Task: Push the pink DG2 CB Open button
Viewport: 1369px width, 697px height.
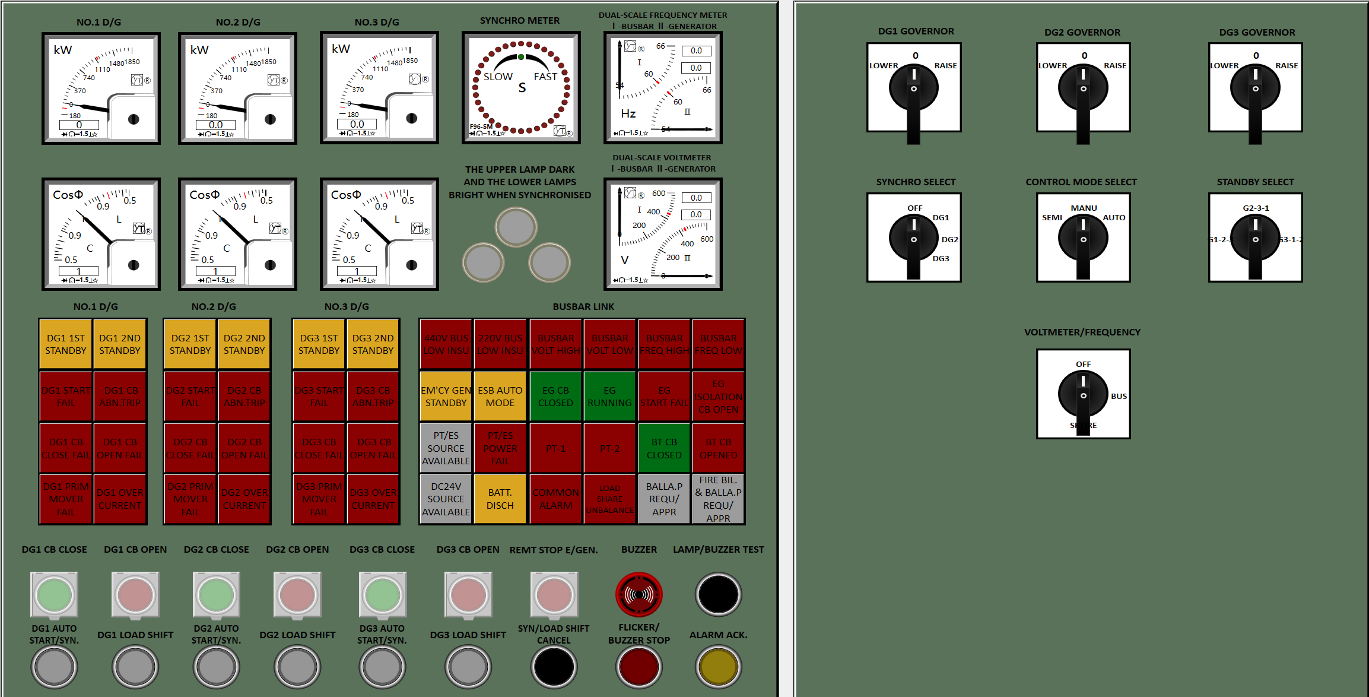Action: pos(297,594)
